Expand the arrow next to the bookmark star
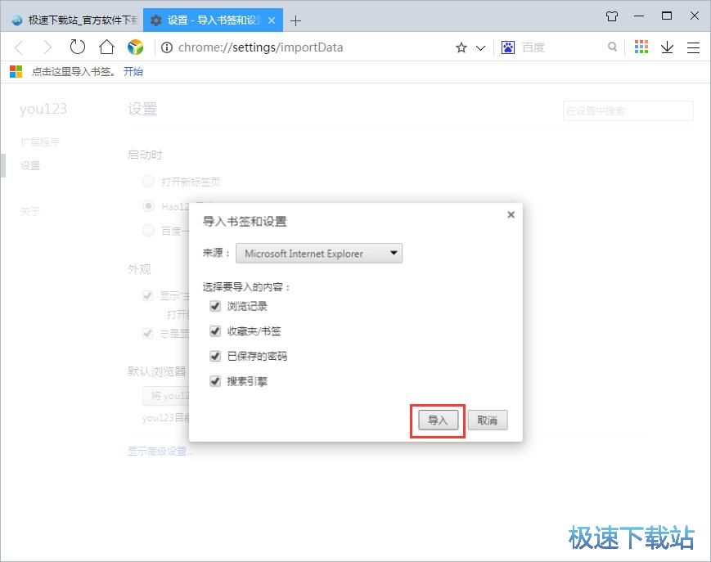The image size is (711, 562). (x=480, y=47)
